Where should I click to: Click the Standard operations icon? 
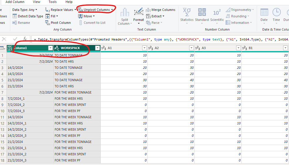(202, 12)
